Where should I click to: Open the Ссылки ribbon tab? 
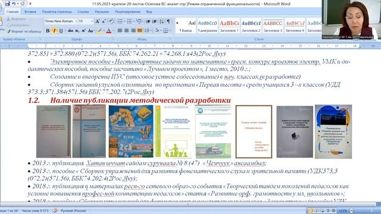(x=83, y=12)
